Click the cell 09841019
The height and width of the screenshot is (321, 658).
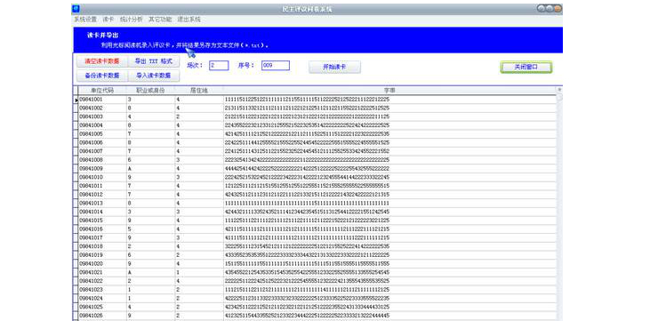pyautogui.click(x=102, y=255)
